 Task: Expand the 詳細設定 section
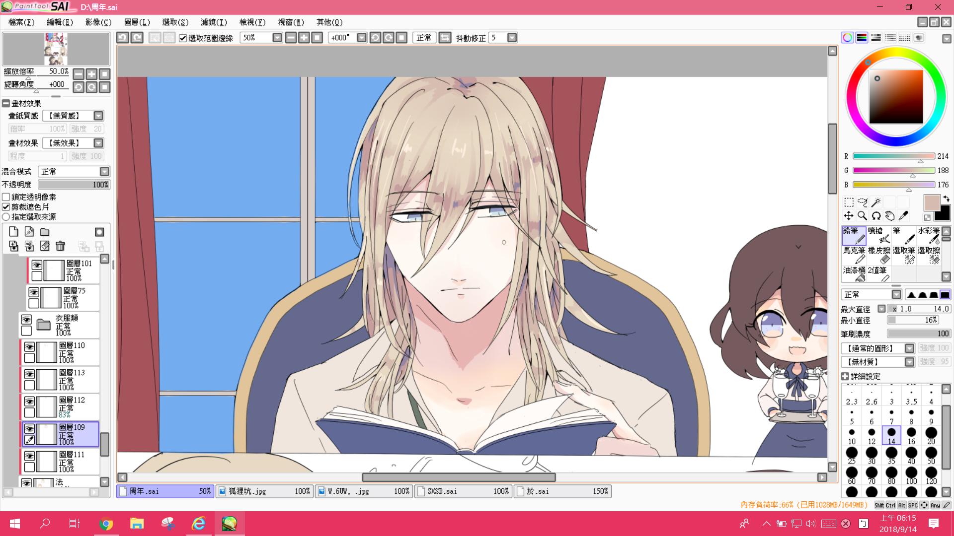click(845, 376)
